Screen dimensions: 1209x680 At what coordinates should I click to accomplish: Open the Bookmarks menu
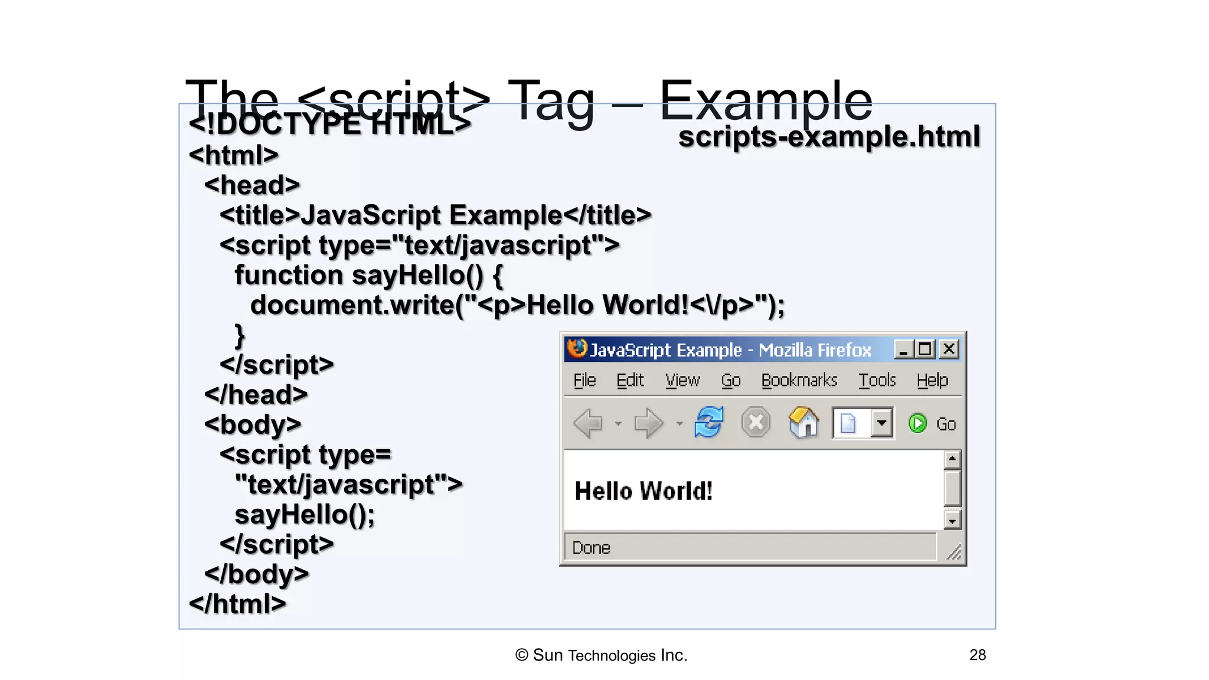coord(799,380)
